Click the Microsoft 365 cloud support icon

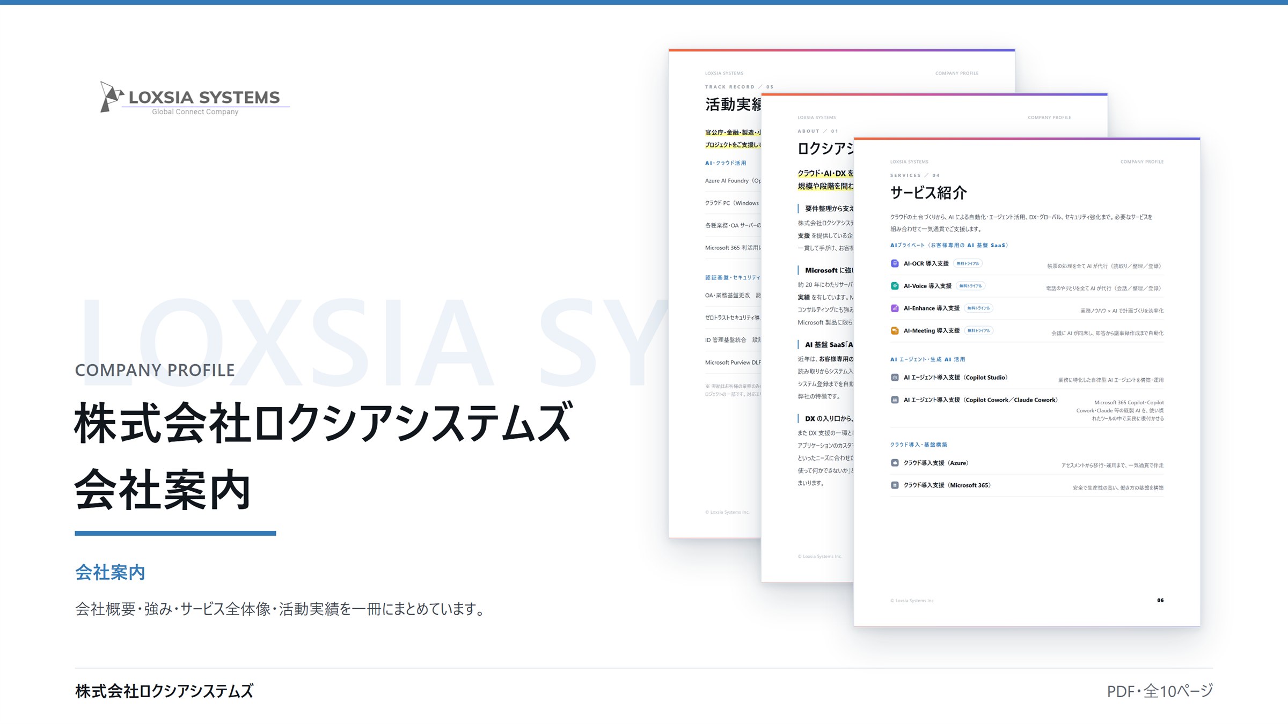[895, 485]
